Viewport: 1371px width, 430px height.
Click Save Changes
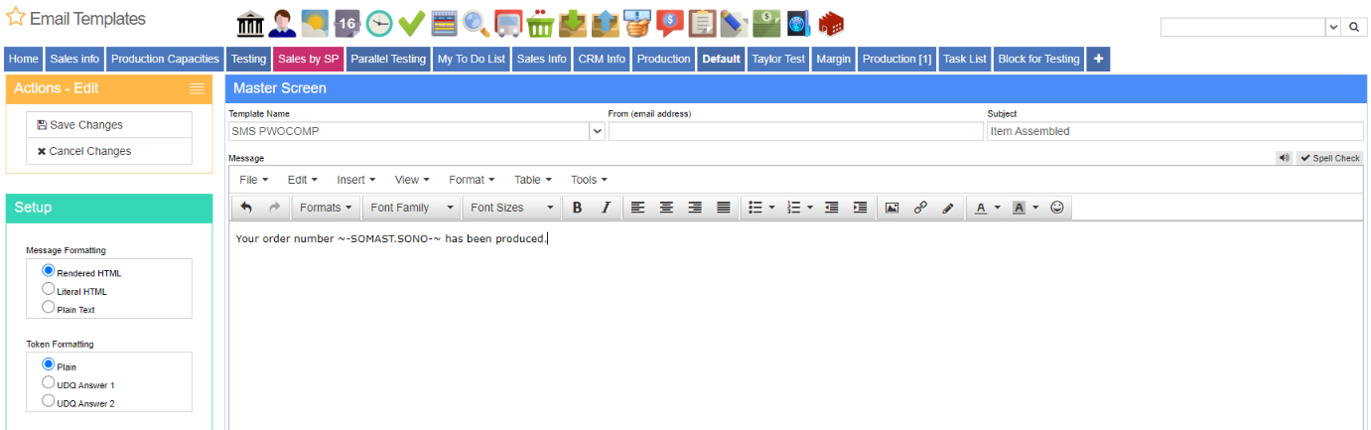point(109,125)
